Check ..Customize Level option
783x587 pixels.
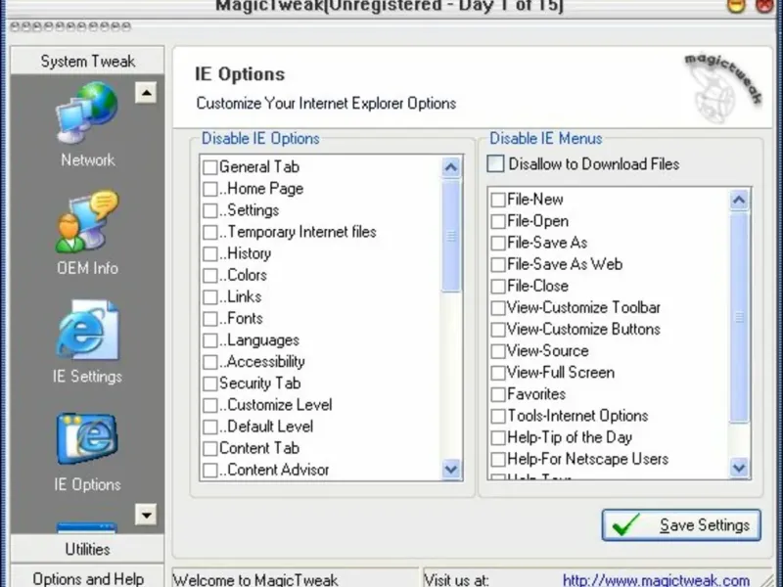coord(210,405)
